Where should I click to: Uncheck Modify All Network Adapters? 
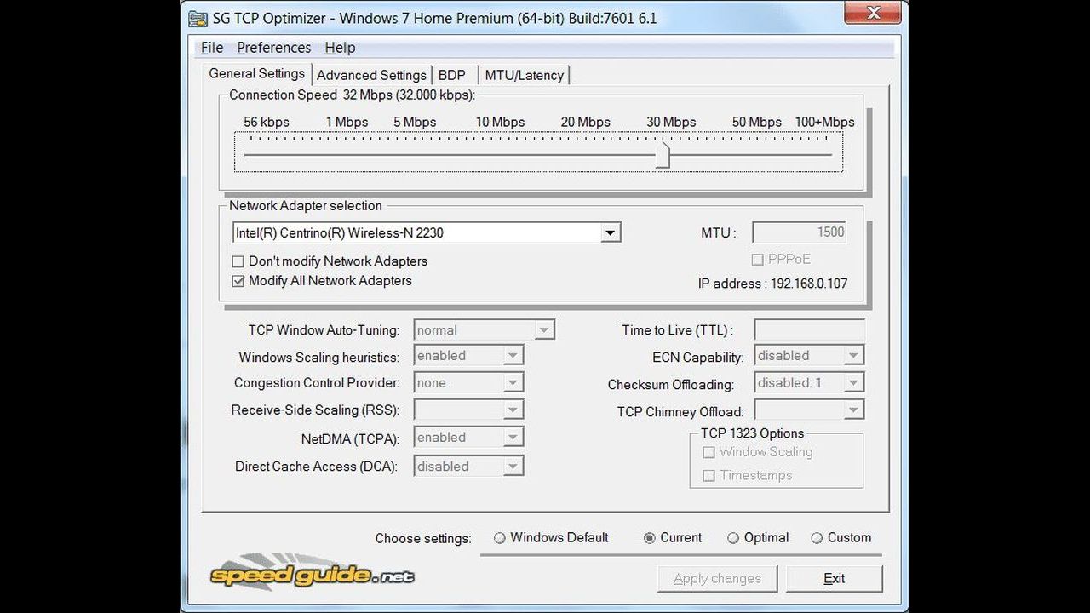[238, 281]
